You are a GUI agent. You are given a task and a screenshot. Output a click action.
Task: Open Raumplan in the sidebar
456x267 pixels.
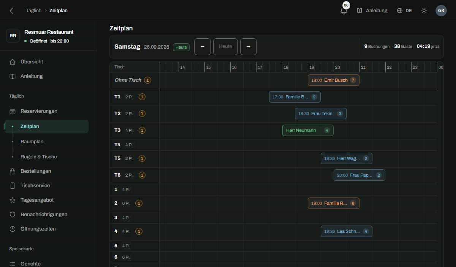pos(46,142)
